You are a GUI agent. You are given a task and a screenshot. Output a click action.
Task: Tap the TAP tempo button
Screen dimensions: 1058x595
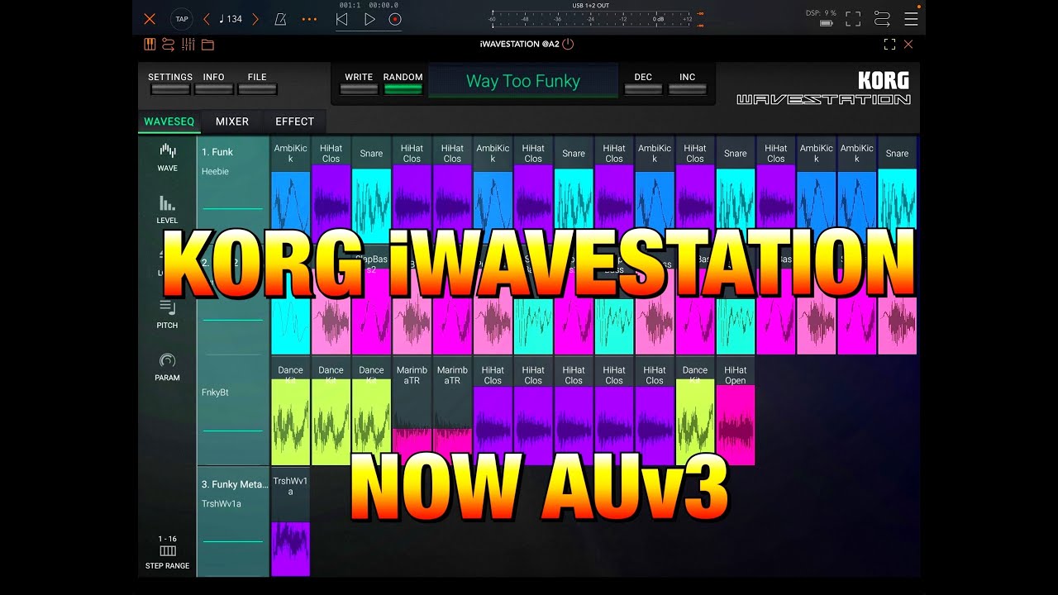click(x=181, y=19)
